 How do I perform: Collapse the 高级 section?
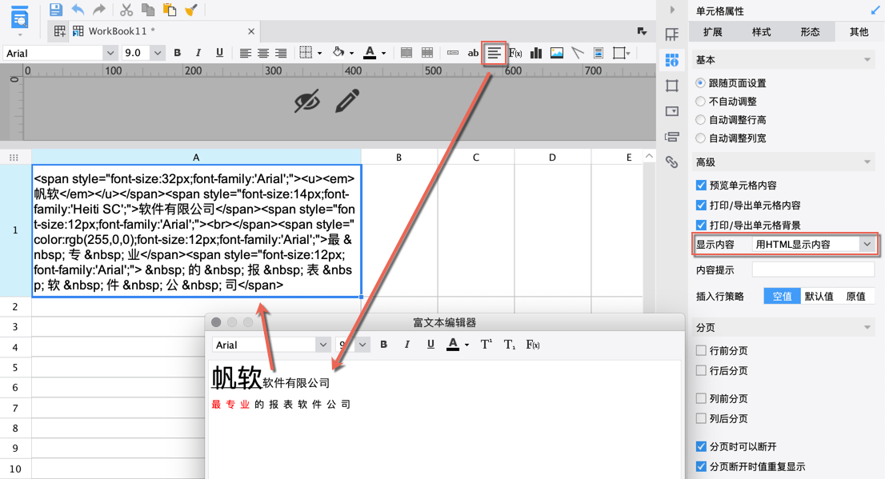tap(867, 162)
